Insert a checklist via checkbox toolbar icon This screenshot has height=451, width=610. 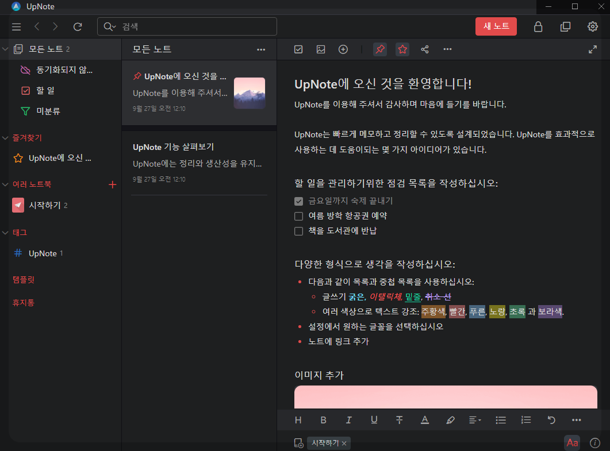click(x=298, y=49)
